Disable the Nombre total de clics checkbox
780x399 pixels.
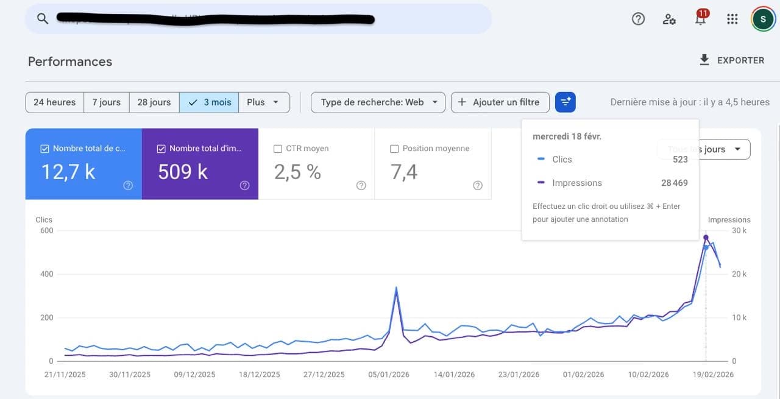coord(44,148)
